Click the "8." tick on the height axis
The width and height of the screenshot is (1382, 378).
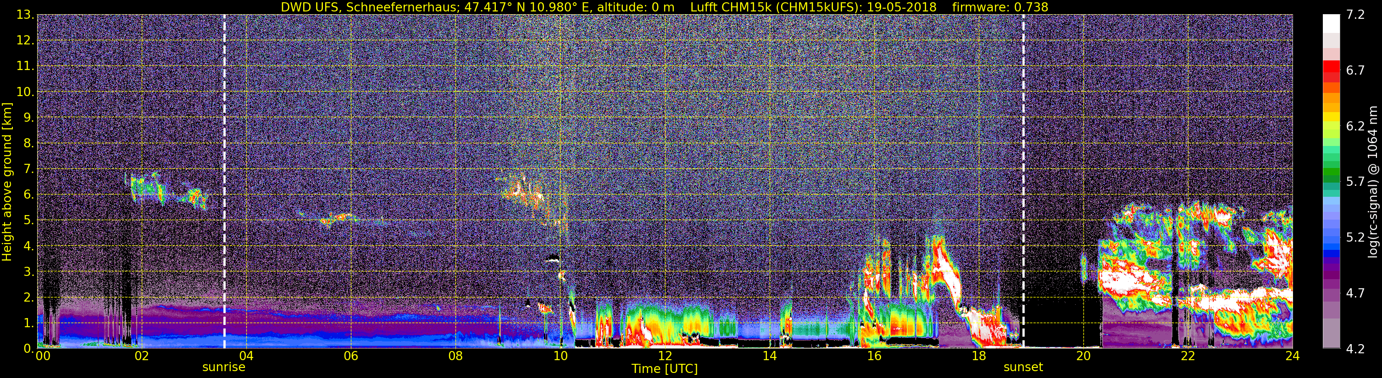28,143
